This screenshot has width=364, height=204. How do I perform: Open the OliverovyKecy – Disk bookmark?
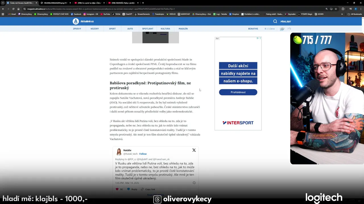click(201, 14)
